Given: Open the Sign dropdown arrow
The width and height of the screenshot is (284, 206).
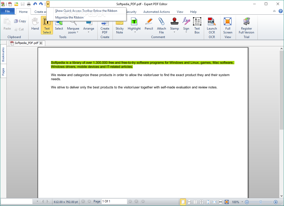Looking at the screenshot, I should [x=186, y=32].
